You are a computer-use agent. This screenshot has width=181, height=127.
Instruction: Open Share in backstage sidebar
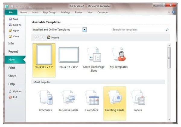[12, 76]
